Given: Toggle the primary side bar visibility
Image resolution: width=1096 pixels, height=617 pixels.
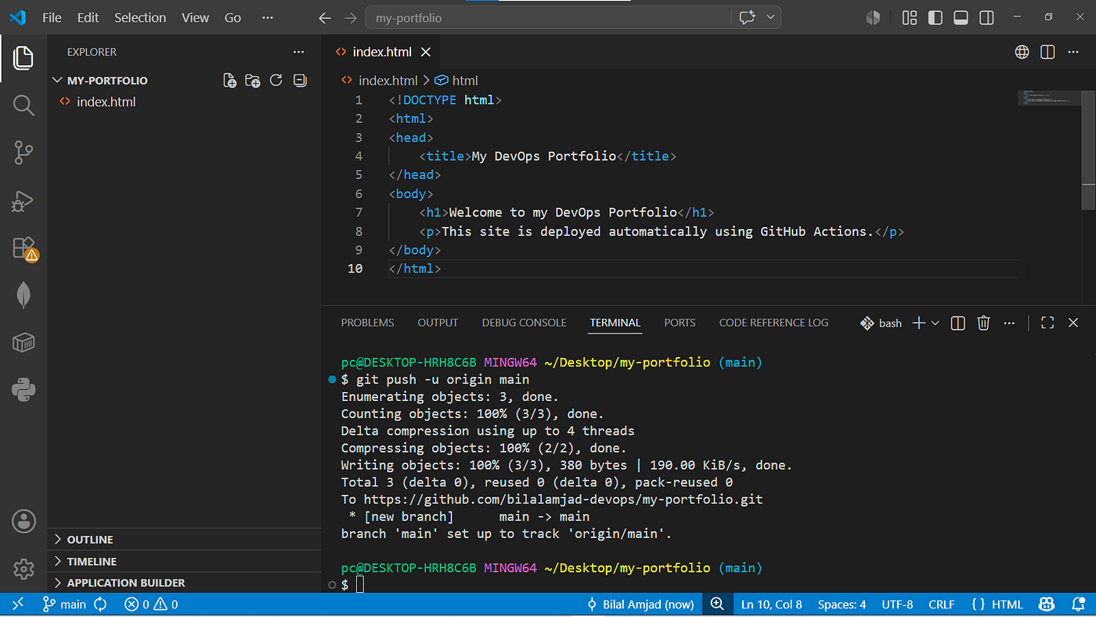Looking at the screenshot, I should point(935,17).
